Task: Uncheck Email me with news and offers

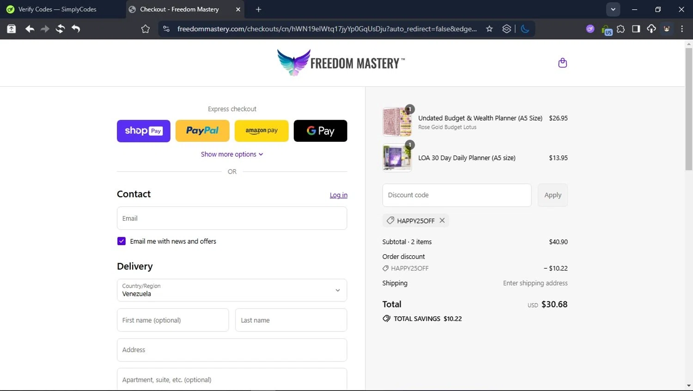Action: click(122, 241)
